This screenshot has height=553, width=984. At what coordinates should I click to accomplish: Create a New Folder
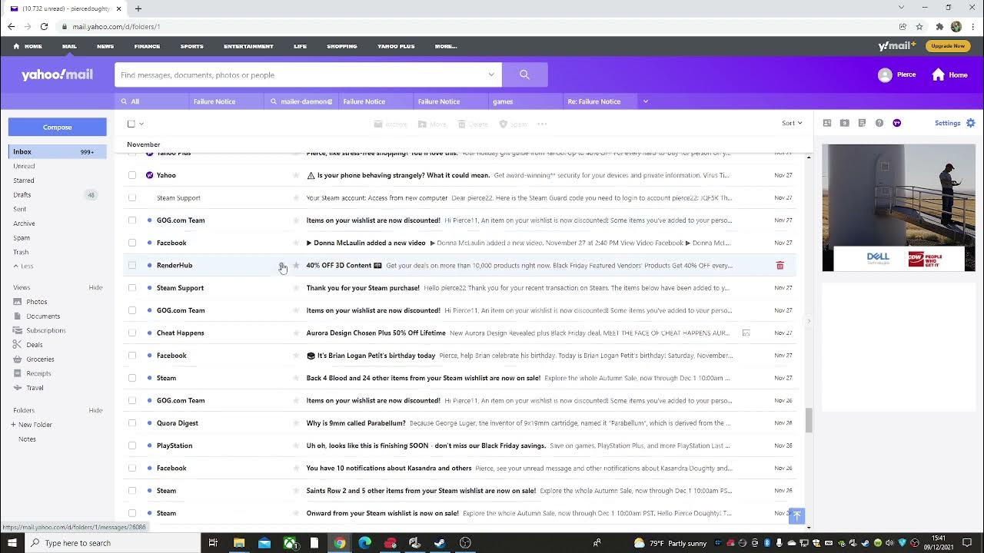(32, 425)
